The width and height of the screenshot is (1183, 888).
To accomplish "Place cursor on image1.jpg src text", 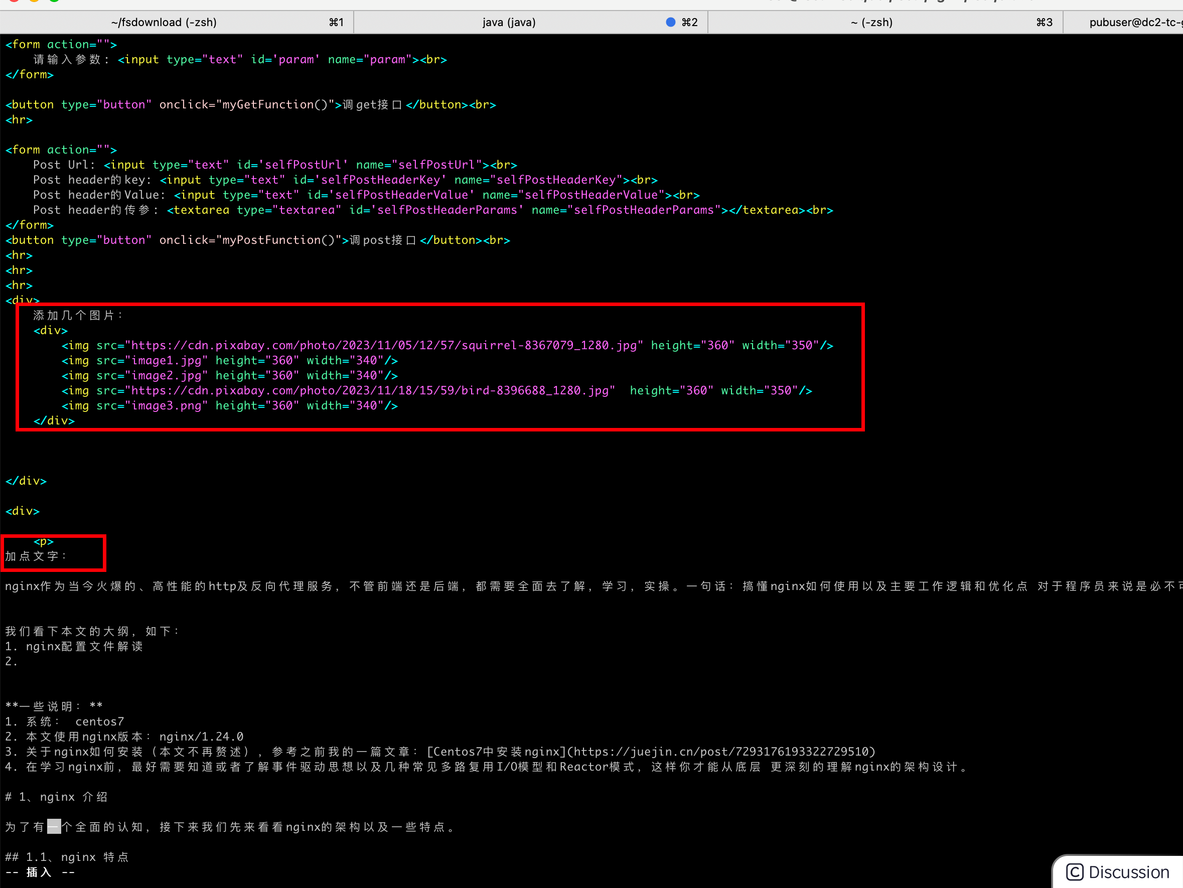I will point(166,361).
